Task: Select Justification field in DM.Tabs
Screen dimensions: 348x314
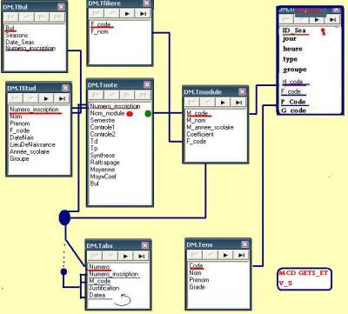Action: [x=104, y=288]
